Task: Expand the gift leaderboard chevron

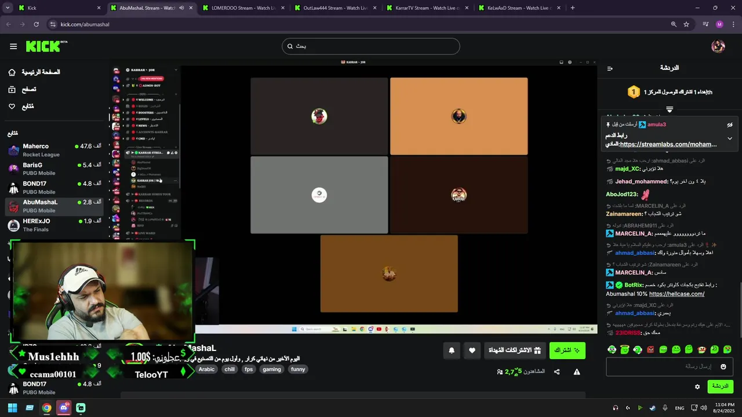Action: [x=670, y=109]
